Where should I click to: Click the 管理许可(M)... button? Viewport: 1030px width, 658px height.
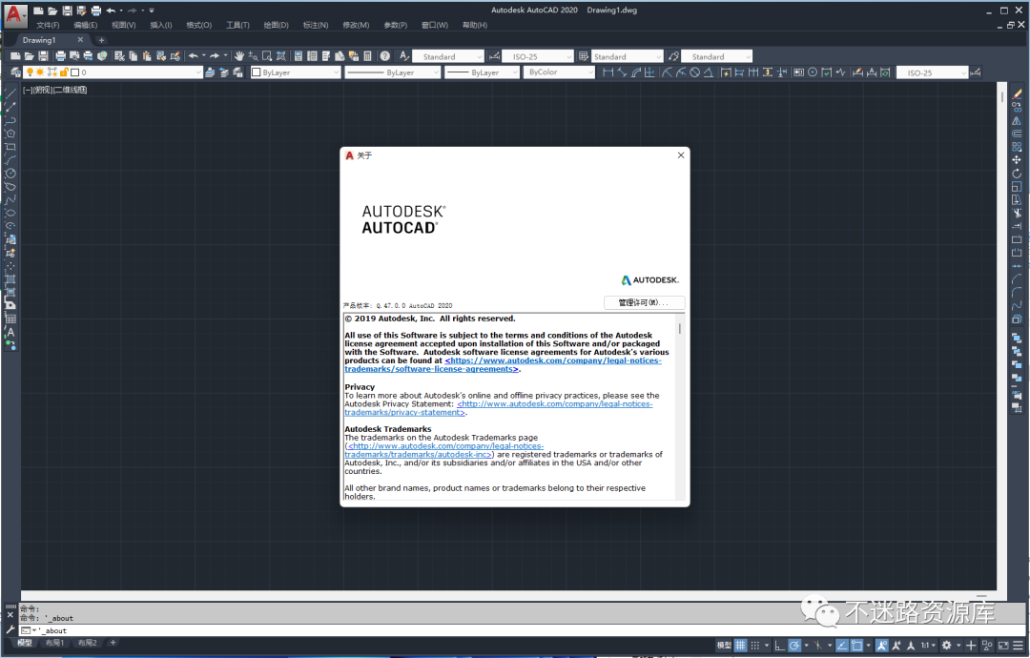[x=644, y=302]
